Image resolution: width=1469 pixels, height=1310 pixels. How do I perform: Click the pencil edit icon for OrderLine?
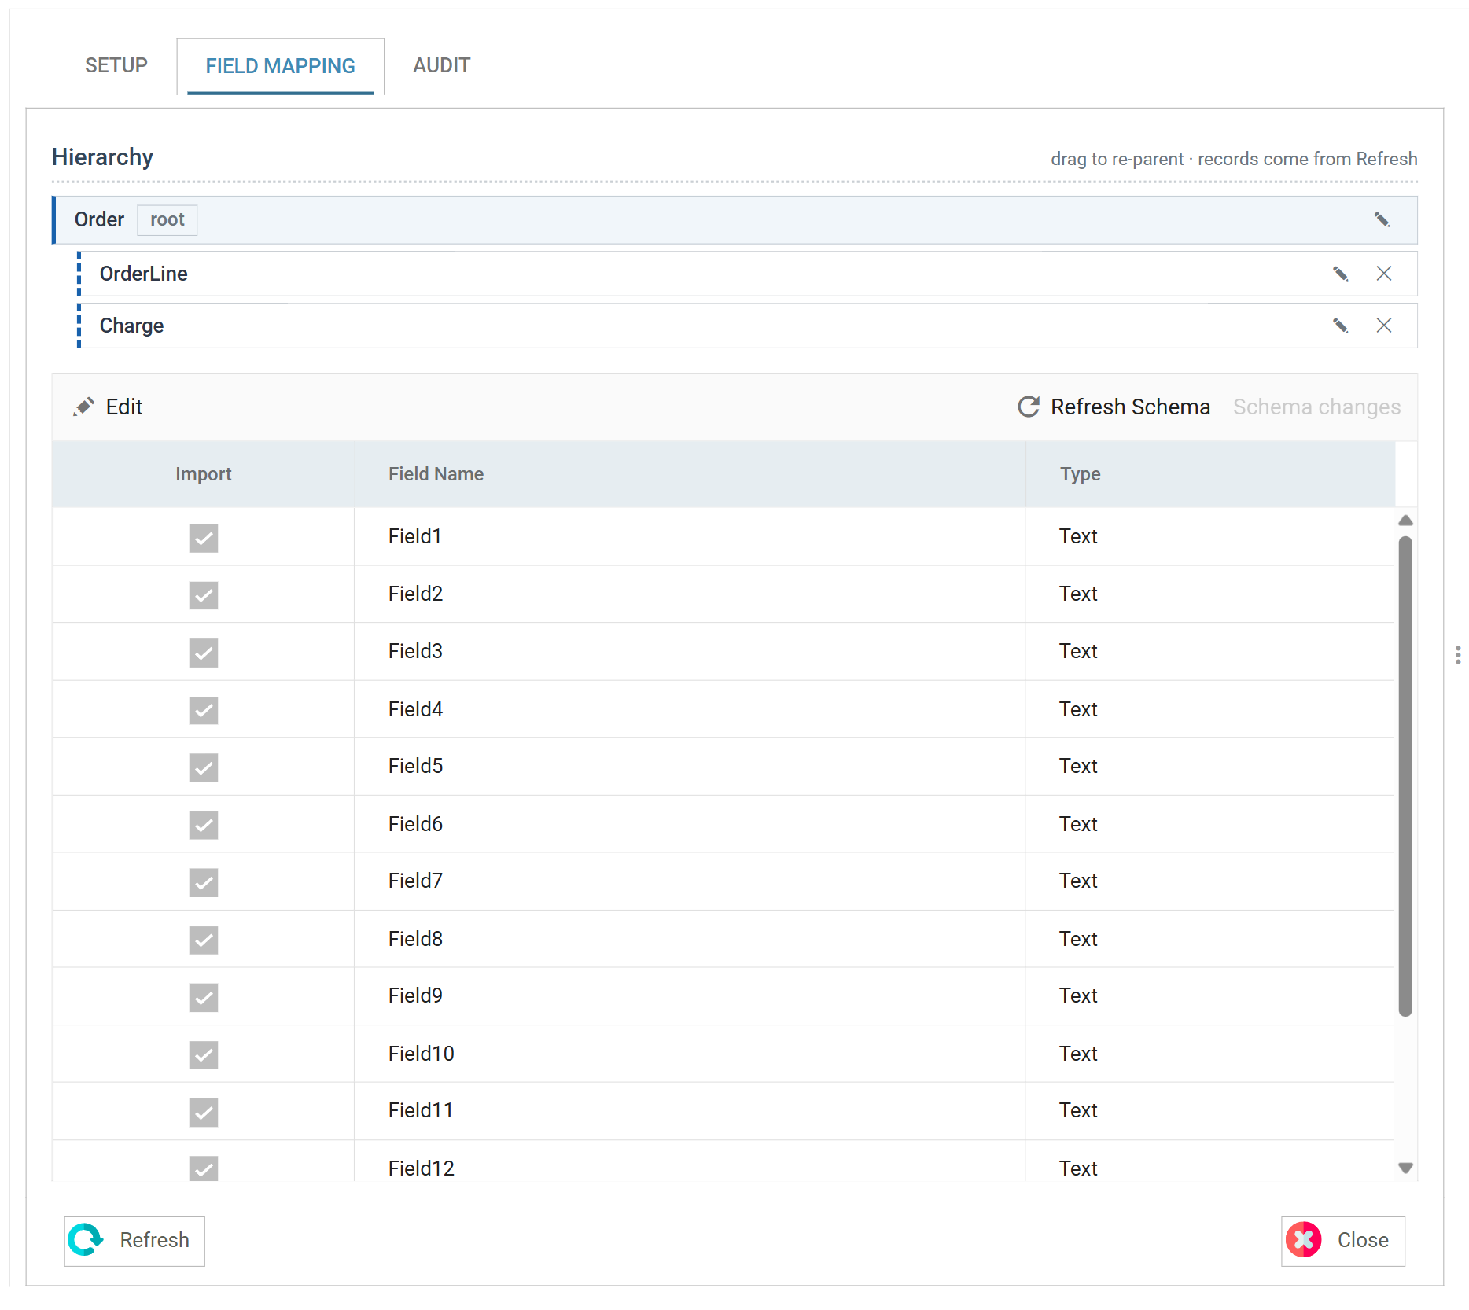pyautogui.click(x=1341, y=274)
